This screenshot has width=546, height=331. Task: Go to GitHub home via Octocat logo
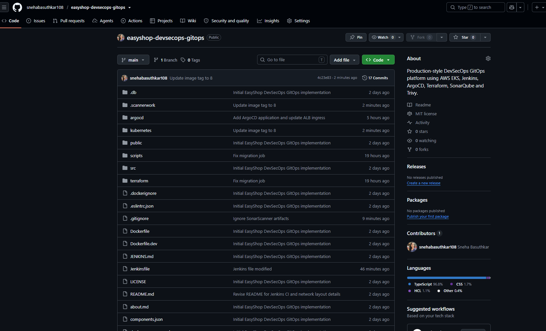(17, 7)
